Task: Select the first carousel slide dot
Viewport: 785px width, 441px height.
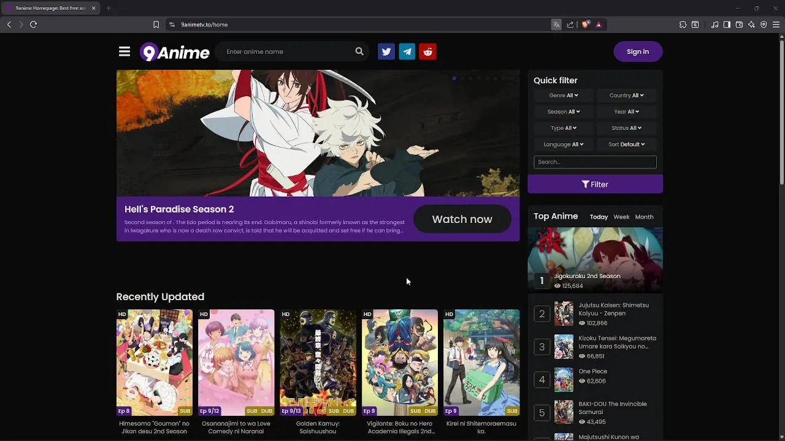Action: [x=454, y=78]
